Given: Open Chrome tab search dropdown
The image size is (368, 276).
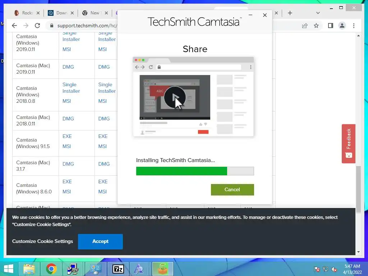Looking at the screenshot, I should pyautogui.click(x=318, y=13).
